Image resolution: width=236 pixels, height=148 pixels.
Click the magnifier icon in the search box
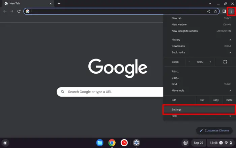point(63,92)
